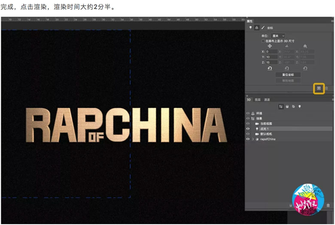Filter 3D panel by meshes
The width and height of the screenshot is (335, 225).
287,106
